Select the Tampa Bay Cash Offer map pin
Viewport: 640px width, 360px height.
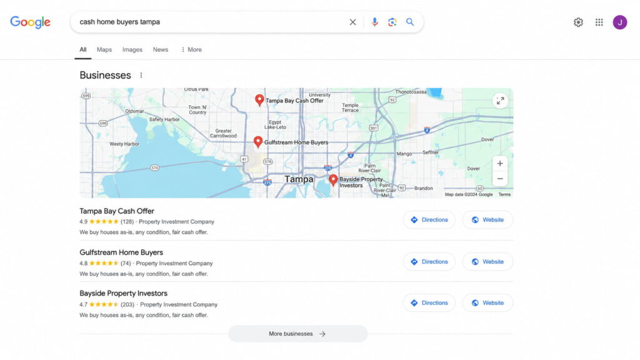(x=259, y=100)
